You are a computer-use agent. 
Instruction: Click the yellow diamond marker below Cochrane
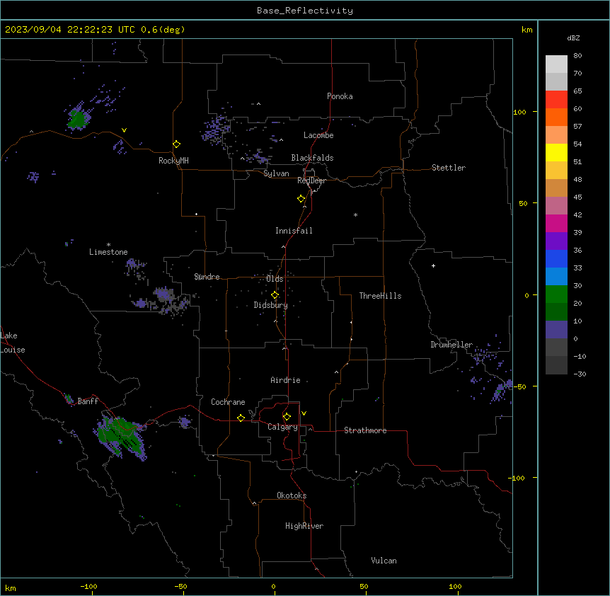241,418
